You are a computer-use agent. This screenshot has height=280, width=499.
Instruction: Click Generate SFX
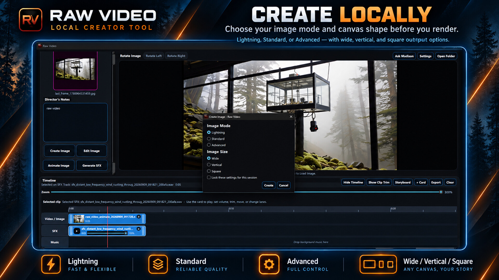click(x=92, y=165)
